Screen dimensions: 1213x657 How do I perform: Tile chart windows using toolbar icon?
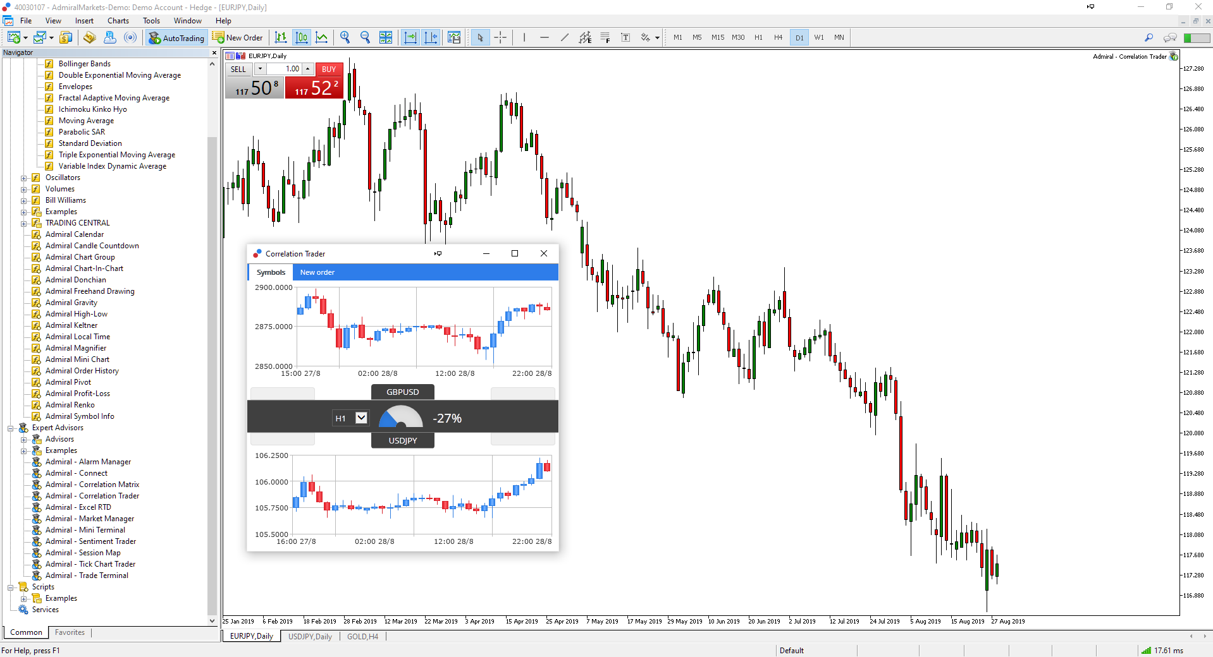point(386,38)
